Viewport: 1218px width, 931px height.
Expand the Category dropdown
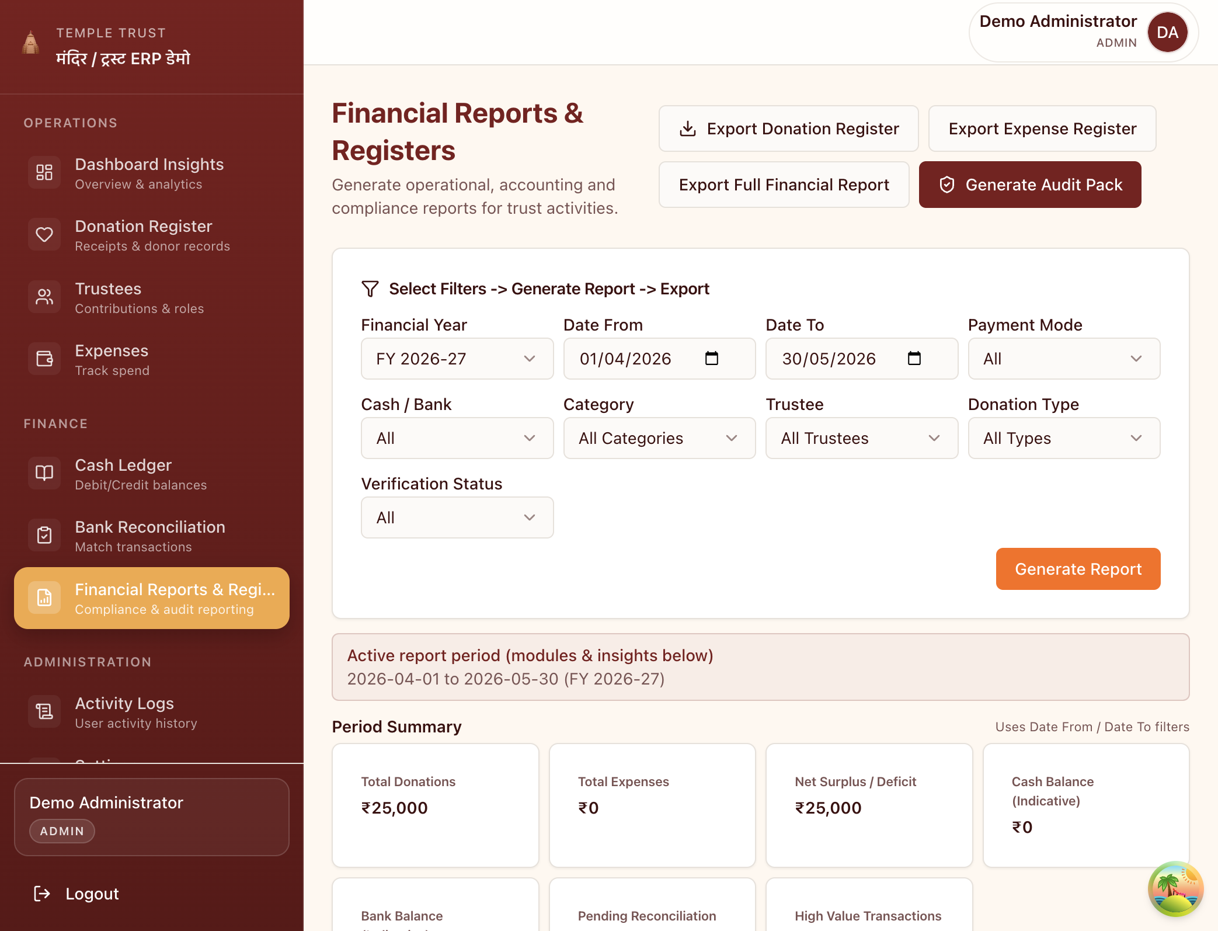click(659, 438)
